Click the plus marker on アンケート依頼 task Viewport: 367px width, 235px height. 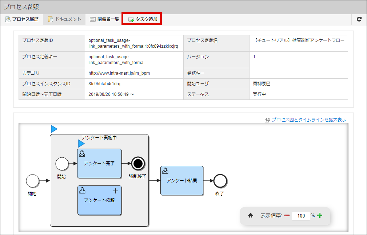pyautogui.click(x=116, y=191)
